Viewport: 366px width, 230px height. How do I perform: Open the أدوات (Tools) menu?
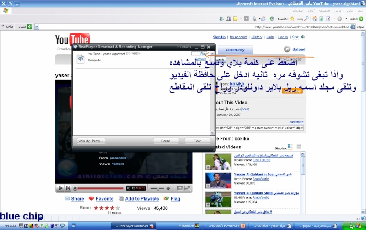(311, 11)
